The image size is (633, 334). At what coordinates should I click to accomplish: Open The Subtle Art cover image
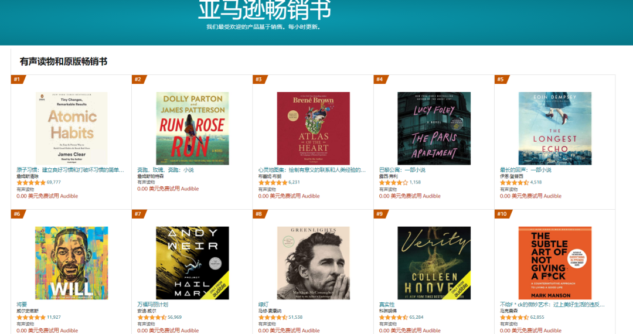(x=555, y=263)
